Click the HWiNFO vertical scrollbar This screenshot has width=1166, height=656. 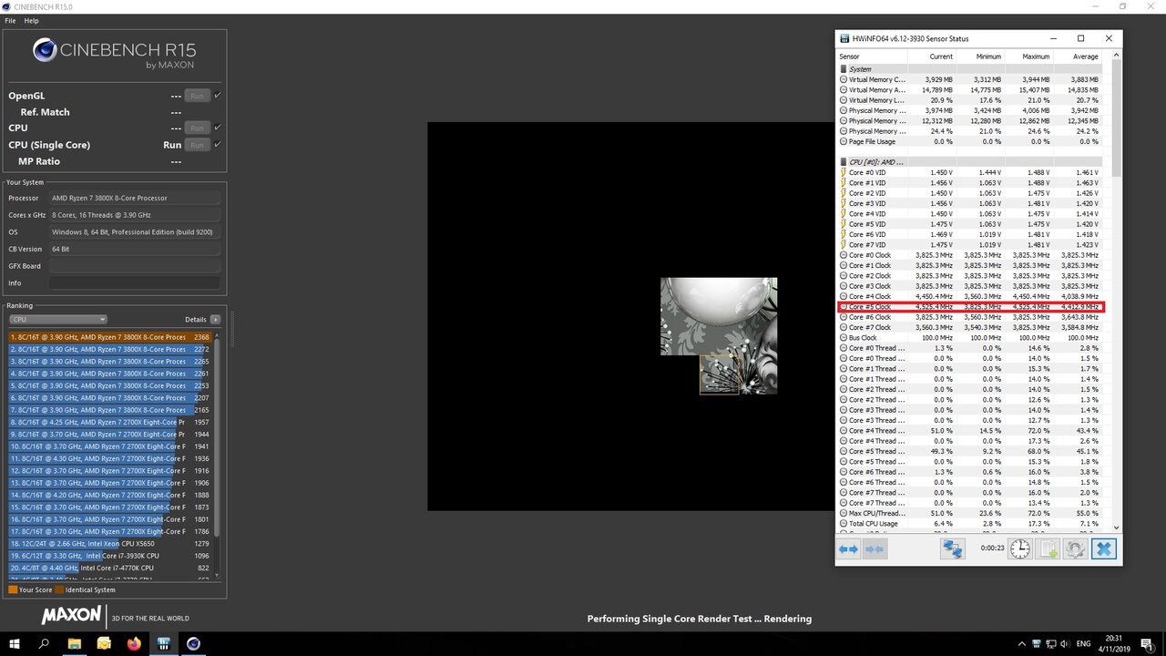coord(1117,292)
